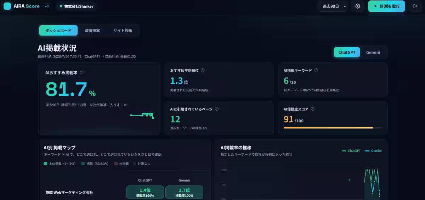Click the Gemini column header in map
The width and height of the screenshot is (425, 200).
[184, 180]
